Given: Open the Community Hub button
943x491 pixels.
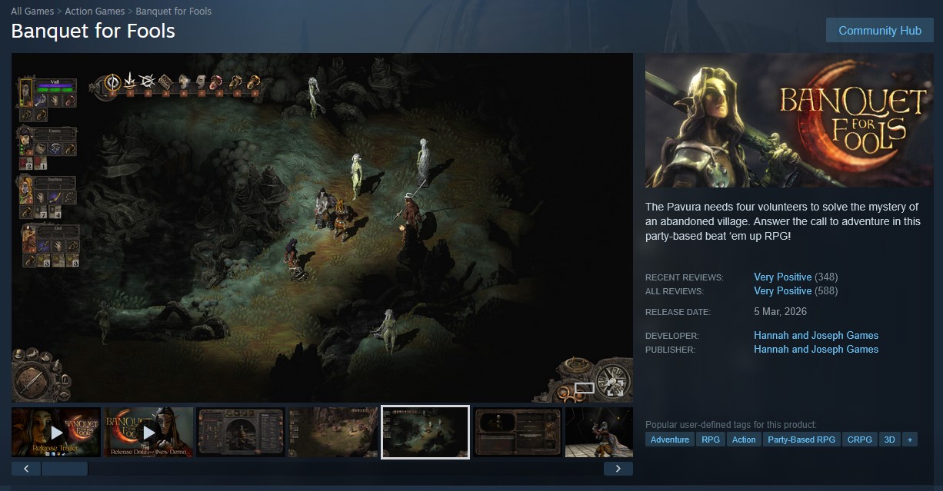Looking at the screenshot, I should 879,31.
